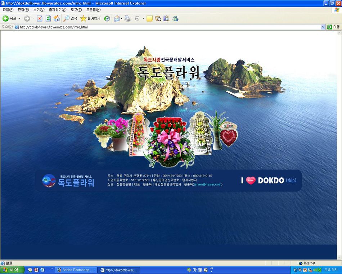Click the Mail envelope toolbar icon
Image resolution: width=342 pixels, height=274 pixels.
pyautogui.click(x=117, y=18)
